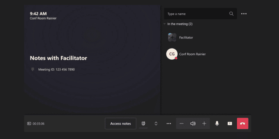
Task: Click the Notes with Facilitator title
Action: pos(58,58)
